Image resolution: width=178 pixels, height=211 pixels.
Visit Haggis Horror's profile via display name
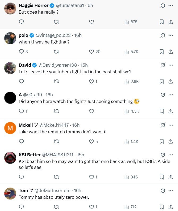click(33, 5)
